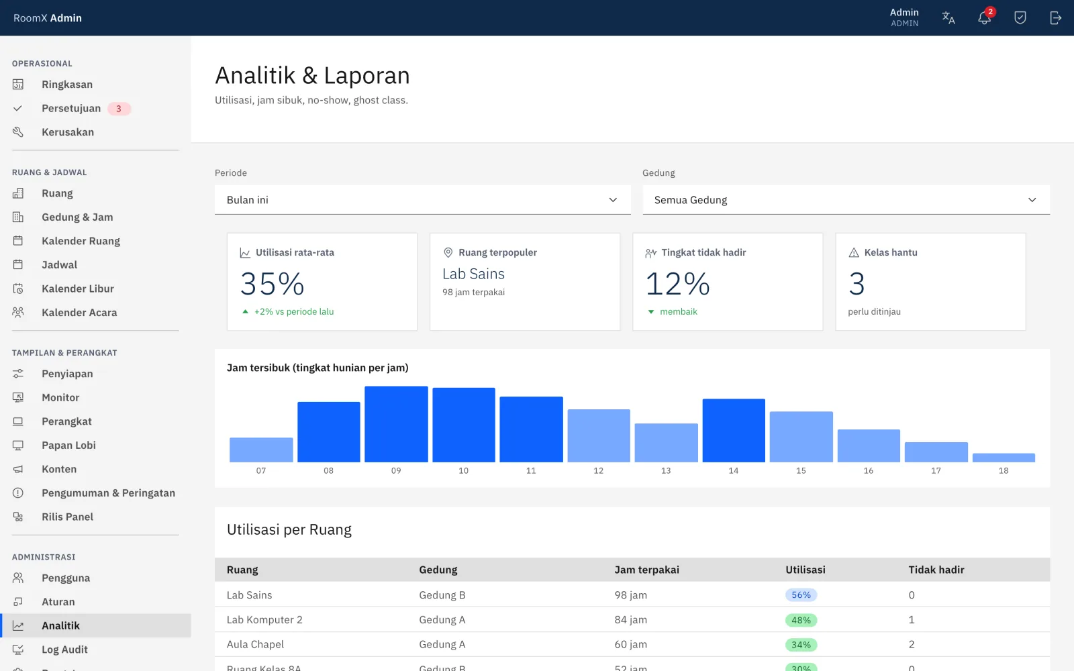Click the logout icon in header

(1056, 18)
